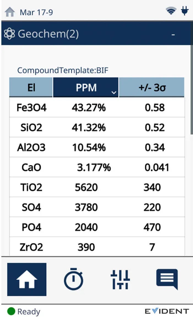Screen dimensions: 193x320
Task: Choose the TiO2 result row
Action: point(97,187)
